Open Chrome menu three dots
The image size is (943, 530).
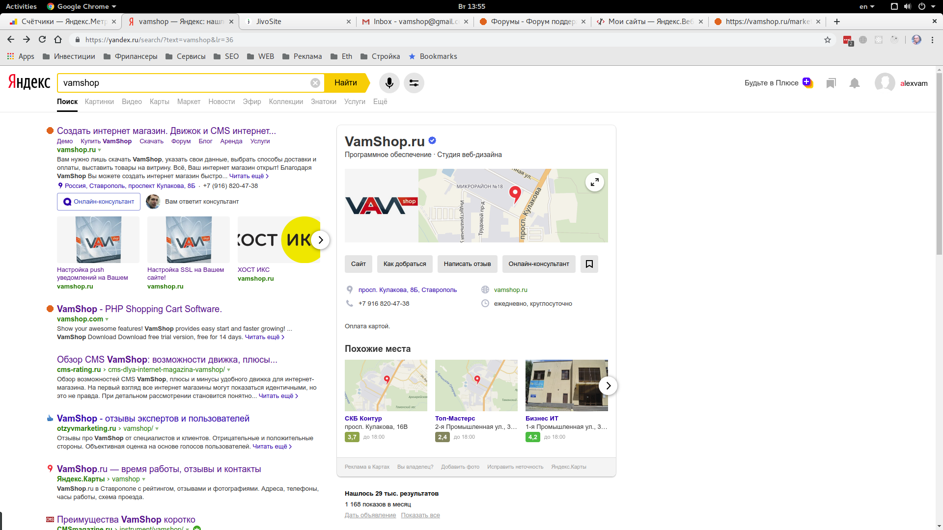coord(932,40)
